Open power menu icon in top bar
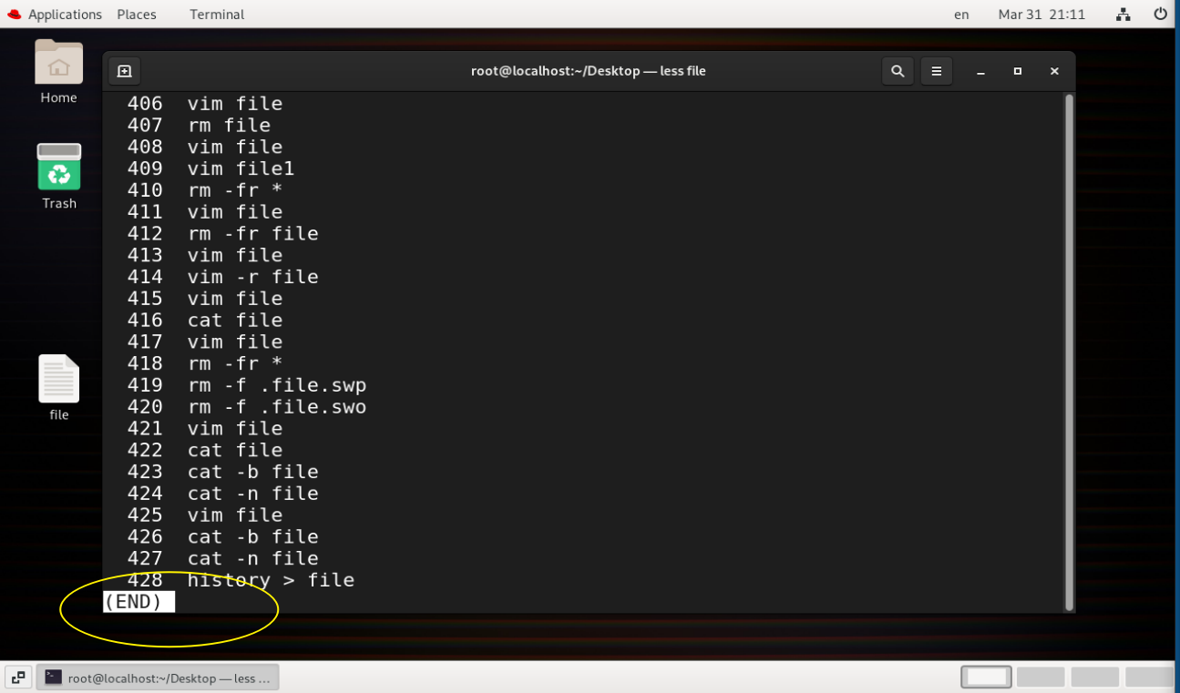The width and height of the screenshot is (1180, 693). pos(1160,14)
